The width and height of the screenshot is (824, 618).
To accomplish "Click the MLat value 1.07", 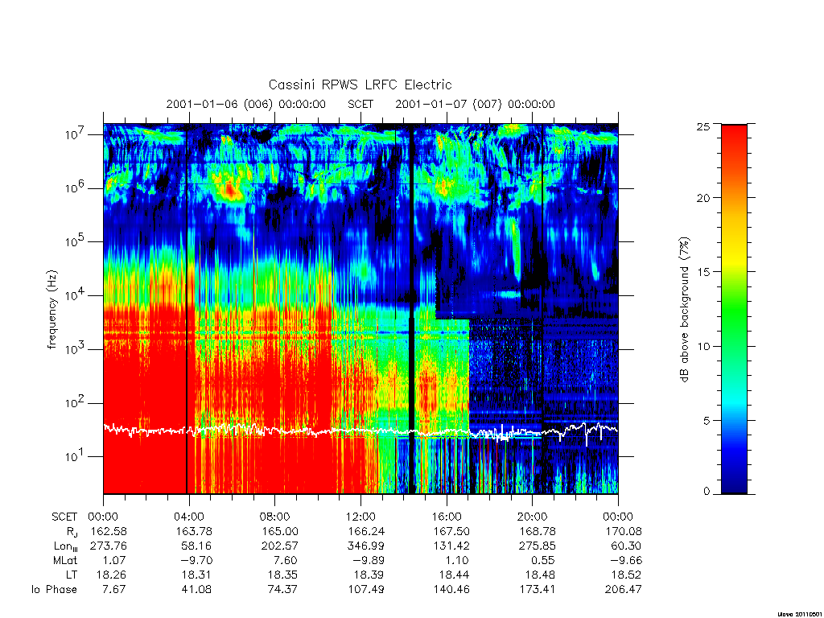I will click(x=114, y=560).
